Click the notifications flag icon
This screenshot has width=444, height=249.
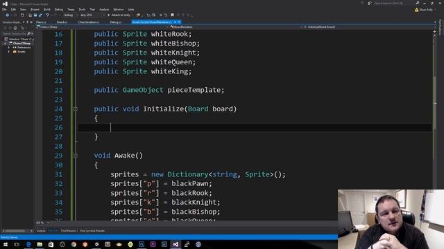[362, 3]
